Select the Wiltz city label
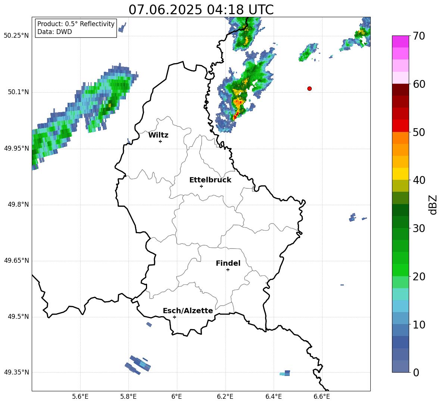This screenshot has width=442, height=404. 158,135
